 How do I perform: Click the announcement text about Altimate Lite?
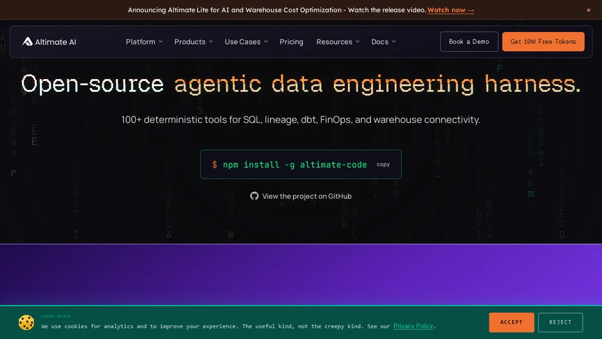coord(277,10)
